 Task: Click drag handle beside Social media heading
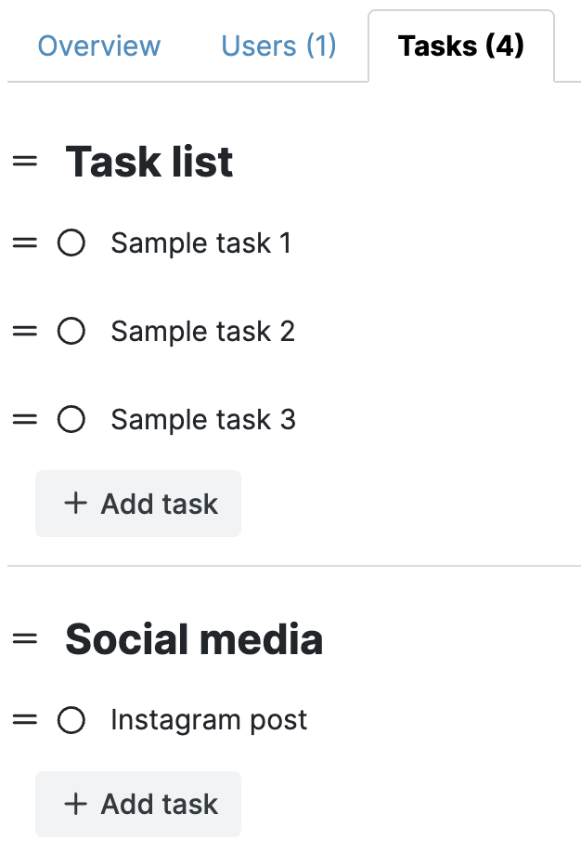click(25, 639)
